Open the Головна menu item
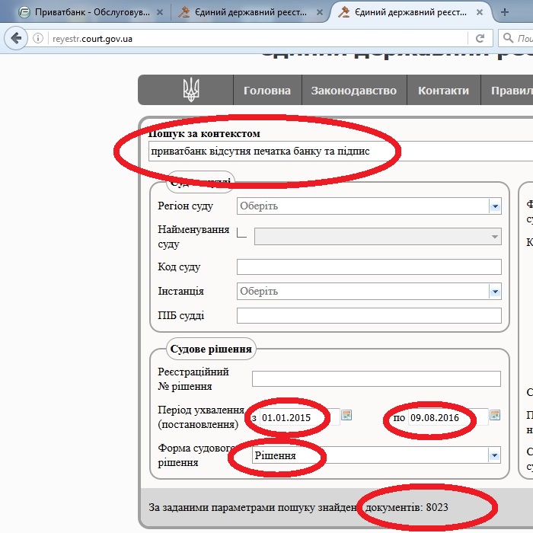Image resolution: width=533 pixels, height=533 pixels. click(x=267, y=91)
